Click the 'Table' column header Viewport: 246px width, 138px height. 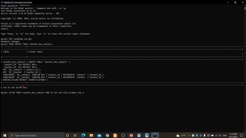point(6,52)
